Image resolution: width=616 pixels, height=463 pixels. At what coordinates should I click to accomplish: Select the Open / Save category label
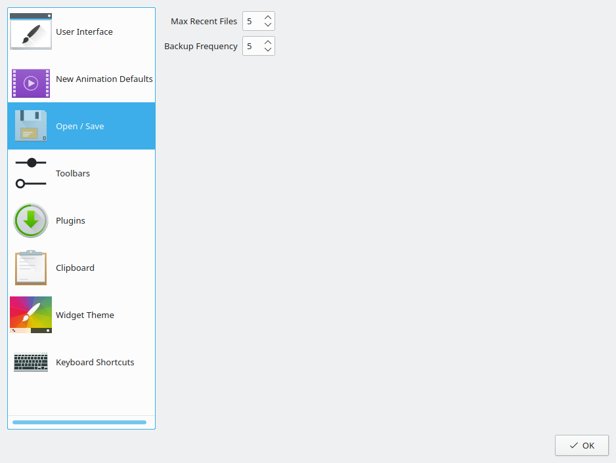click(79, 127)
